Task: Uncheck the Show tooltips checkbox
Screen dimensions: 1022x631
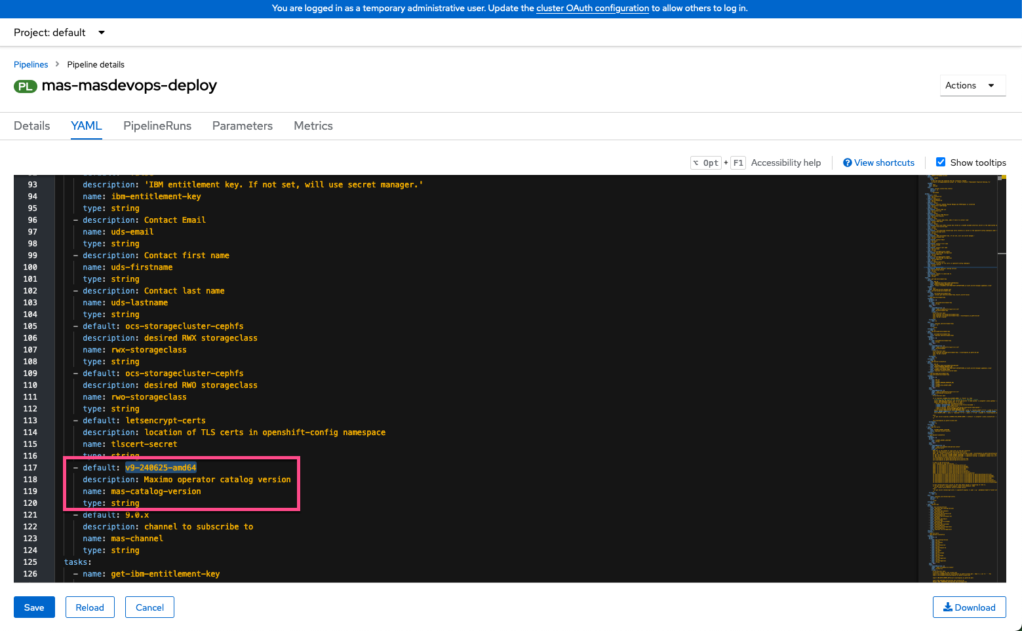Action: (941, 162)
